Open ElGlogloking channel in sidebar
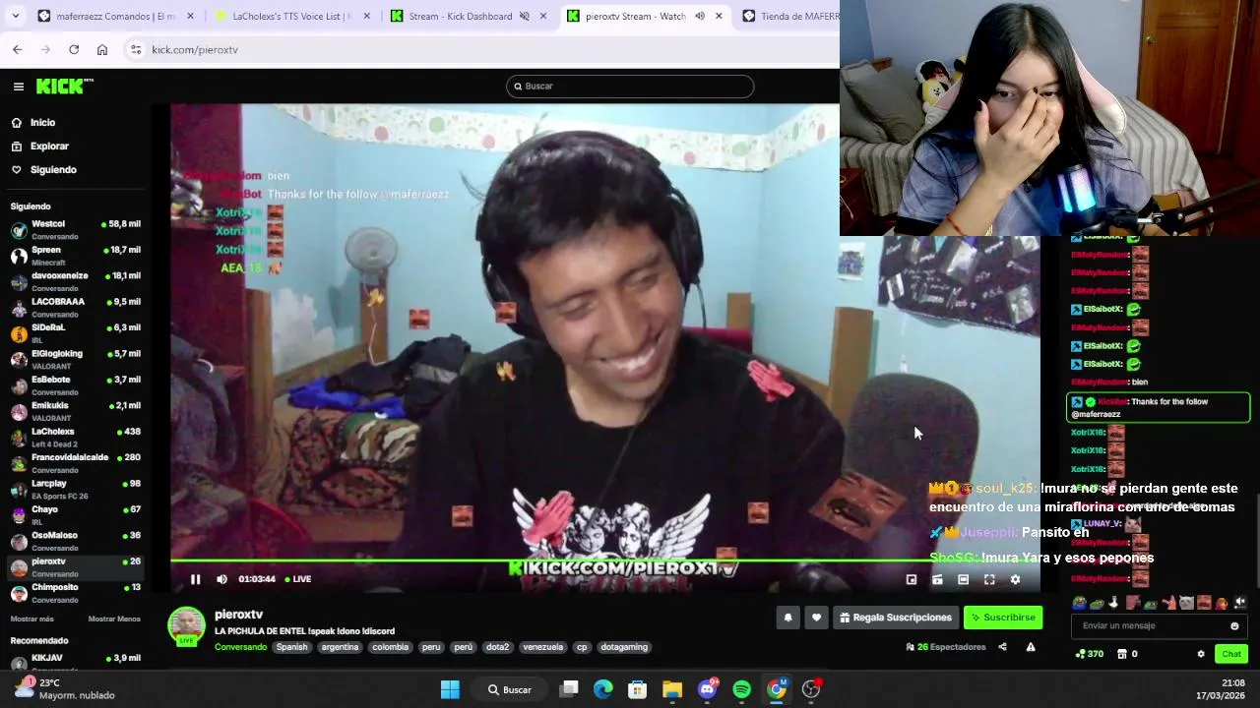The image size is (1260, 708). pyautogui.click(x=75, y=360)
